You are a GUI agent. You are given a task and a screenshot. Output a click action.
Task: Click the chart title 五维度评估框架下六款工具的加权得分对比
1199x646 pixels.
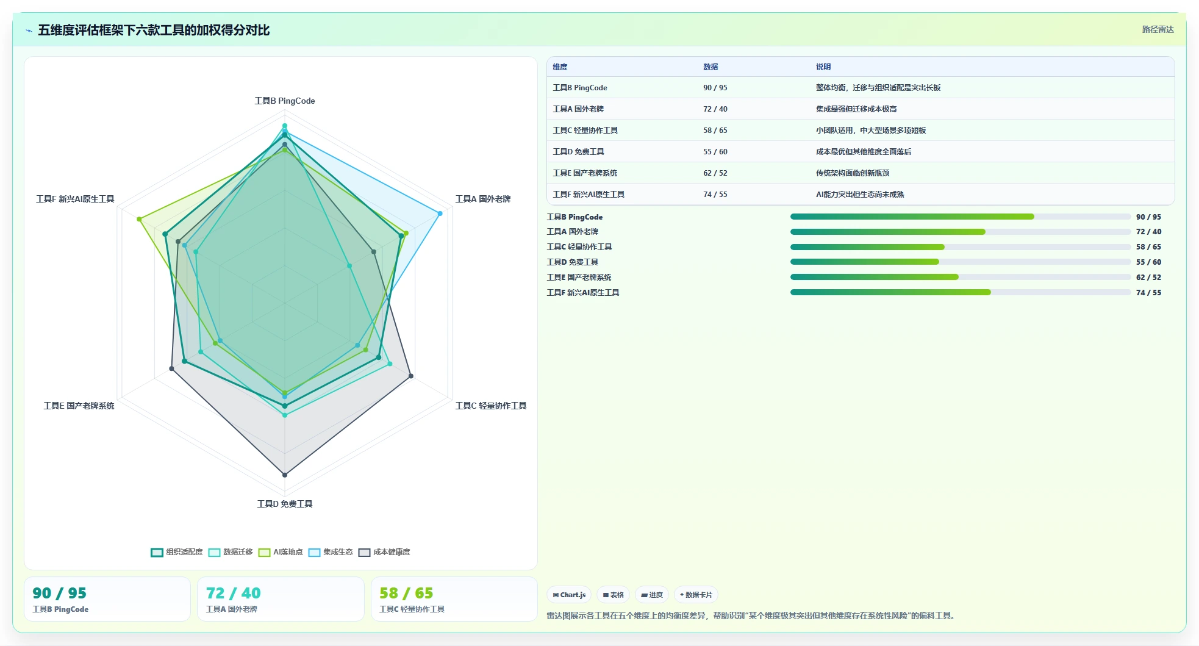click(x=154, y=31)
